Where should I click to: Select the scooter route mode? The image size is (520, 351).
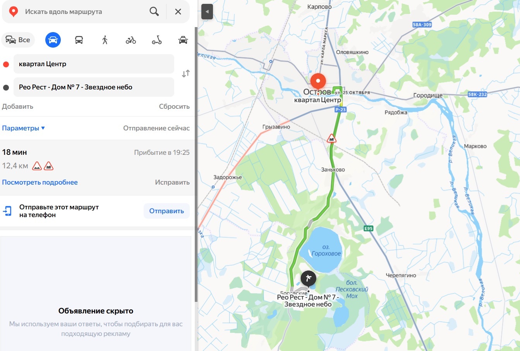(x=157, y=40)
